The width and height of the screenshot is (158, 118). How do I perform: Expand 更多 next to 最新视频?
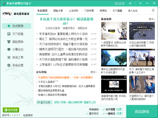pyautogui.click(x=151, y=19)
